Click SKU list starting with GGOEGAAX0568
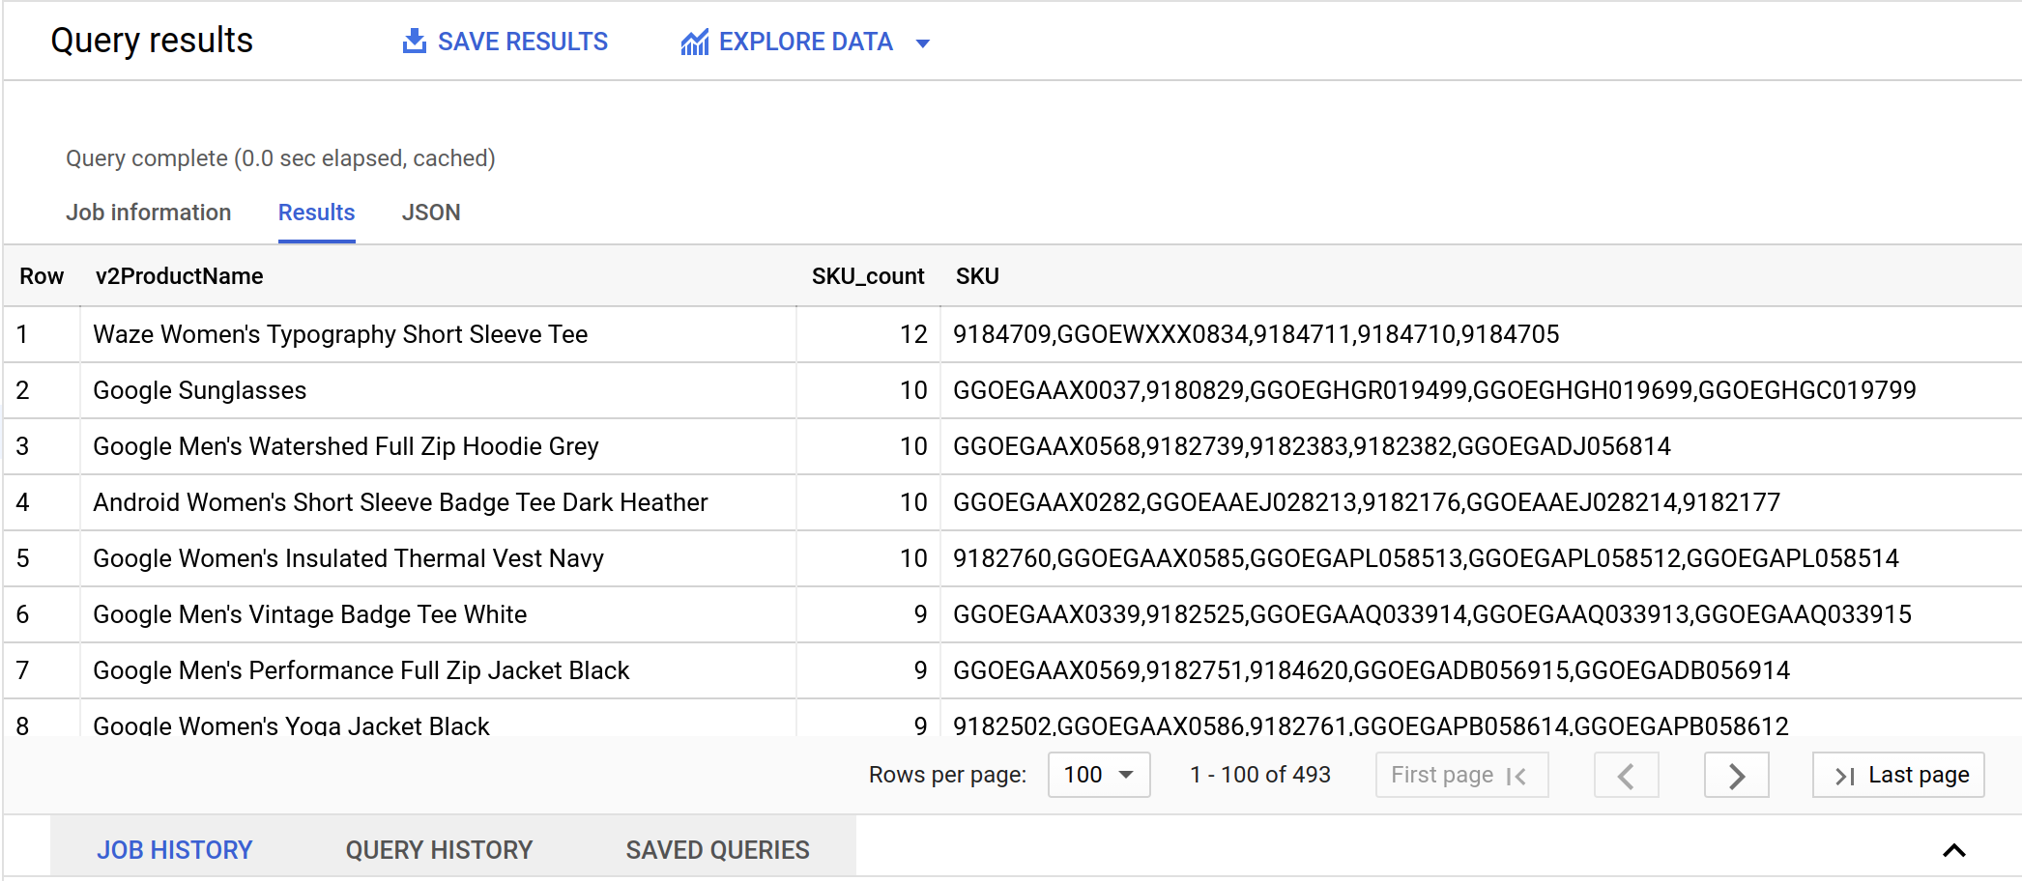 [1312, 446]
